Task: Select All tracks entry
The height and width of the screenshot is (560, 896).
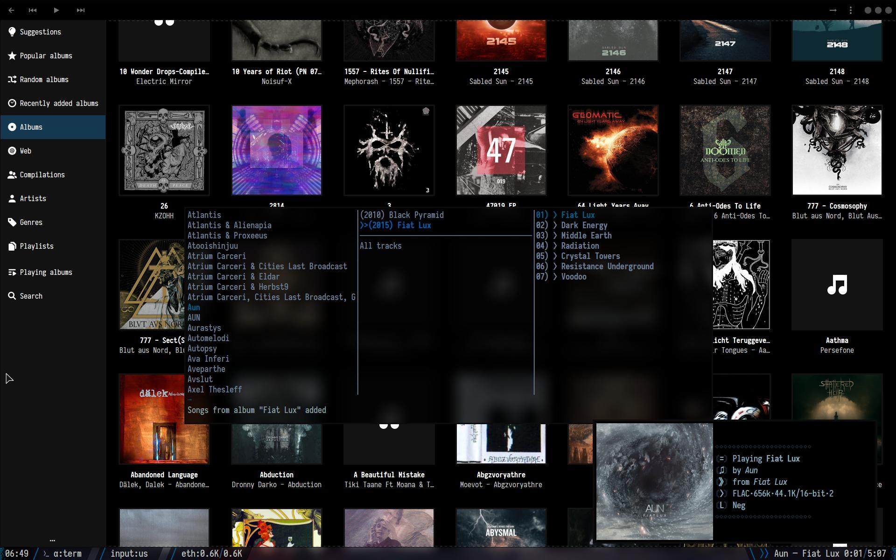Action: click(381, 245)
